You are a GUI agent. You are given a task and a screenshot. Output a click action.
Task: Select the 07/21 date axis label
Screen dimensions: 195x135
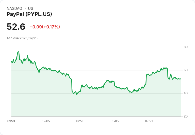149,121
